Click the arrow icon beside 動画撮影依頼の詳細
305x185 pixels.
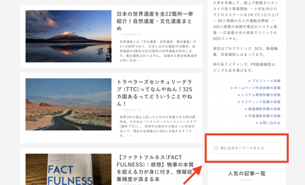coord(246,109)
